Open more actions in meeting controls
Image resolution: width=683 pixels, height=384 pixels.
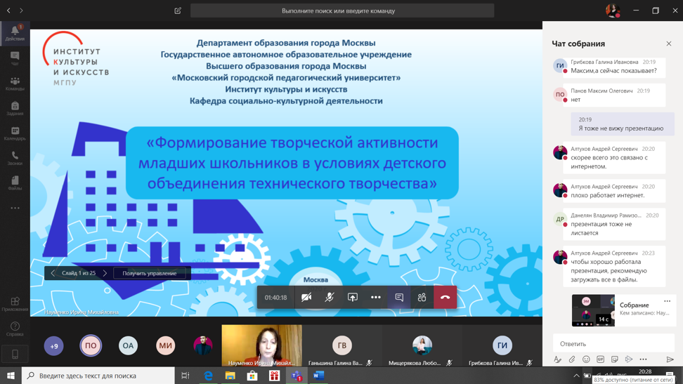[x=375, y=298]
